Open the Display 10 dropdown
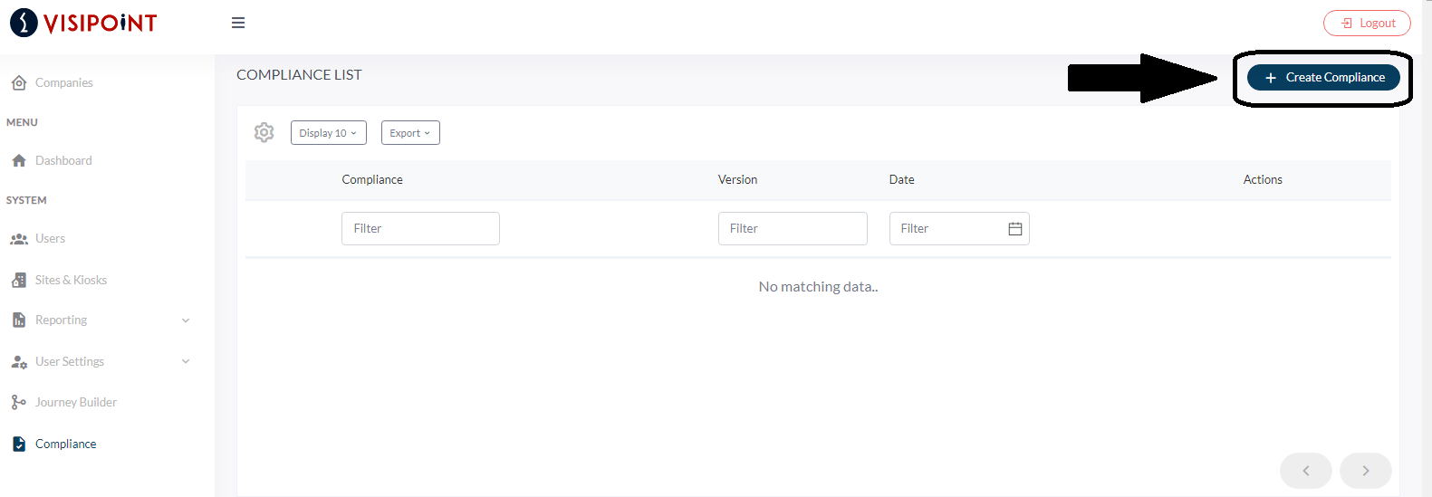Screen dimensions: 1432x497 tap(329, 133)
